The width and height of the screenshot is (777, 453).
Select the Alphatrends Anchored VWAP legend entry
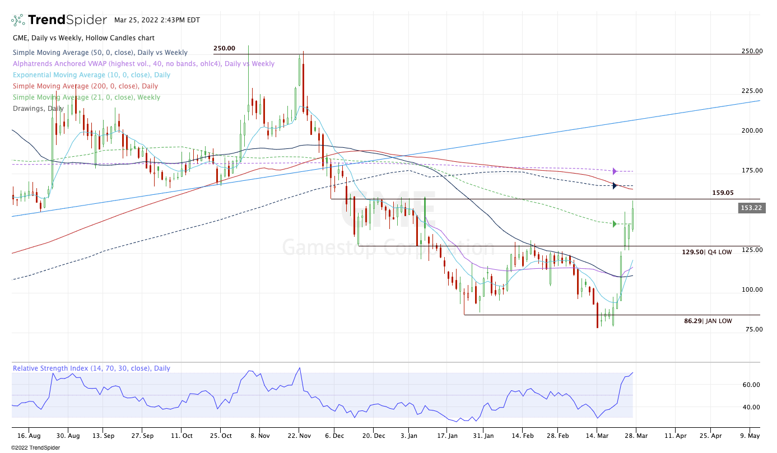tap(143, 64)
